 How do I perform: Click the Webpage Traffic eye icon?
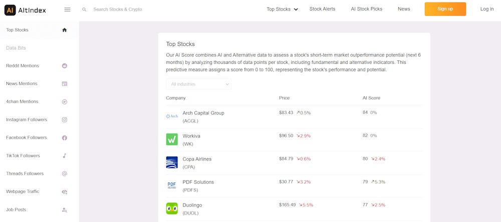[x=65, y=191]
